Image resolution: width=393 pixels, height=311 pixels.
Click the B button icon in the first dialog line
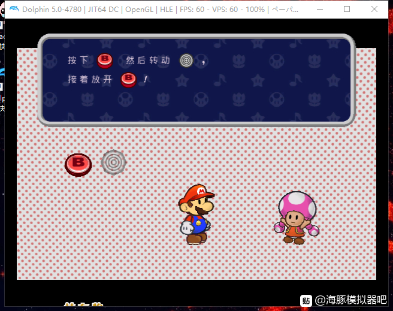tap(105, 61)
